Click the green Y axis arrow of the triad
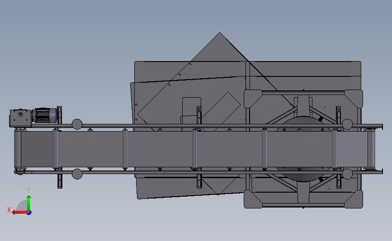This screenshot has width=392, height=241. click(x=29, y=203)
